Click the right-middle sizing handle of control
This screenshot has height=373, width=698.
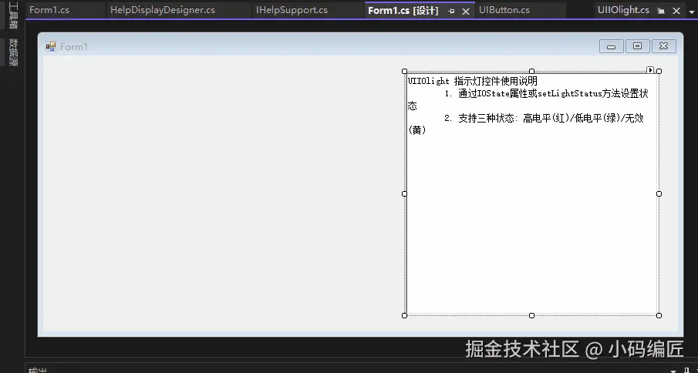[x=659, y=194]
